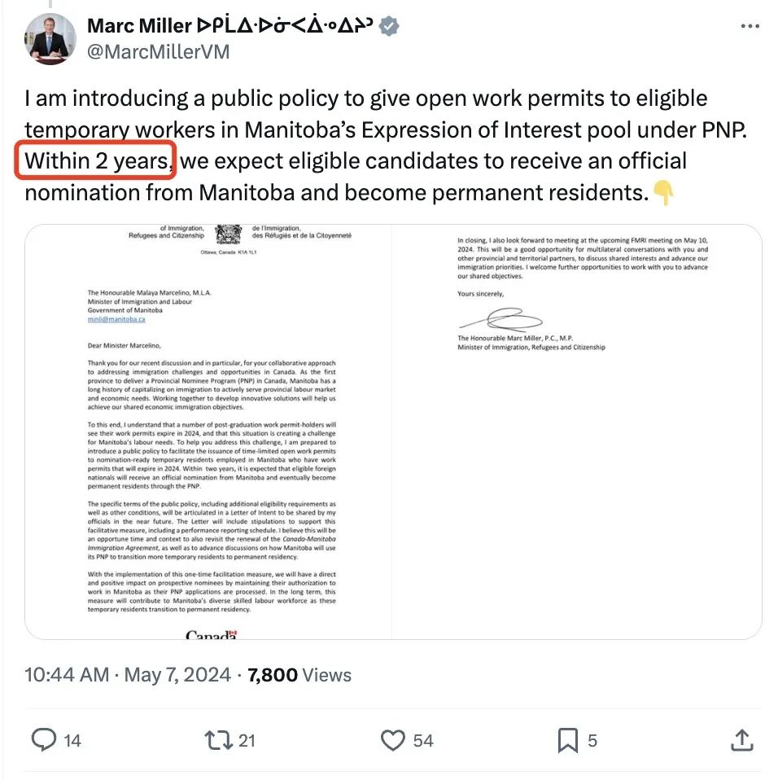This screenshot has width=778, height=780.
Task: Click the 7,800 Views count
Action: pos(299,675)
